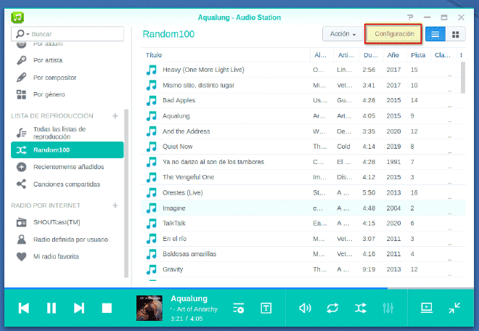479x331 pixels.
Task: Skip to the previous track
Action: click(24, 308)
